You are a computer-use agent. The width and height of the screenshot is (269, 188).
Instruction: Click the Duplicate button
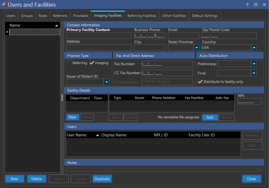(102, 179)
